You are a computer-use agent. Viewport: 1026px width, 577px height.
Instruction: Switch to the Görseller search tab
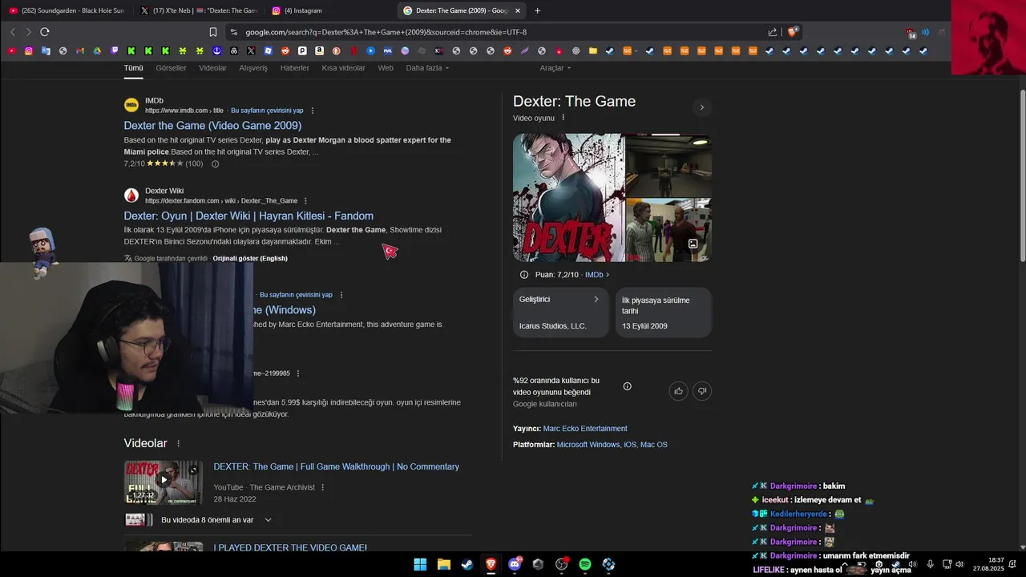coord(171,68)
